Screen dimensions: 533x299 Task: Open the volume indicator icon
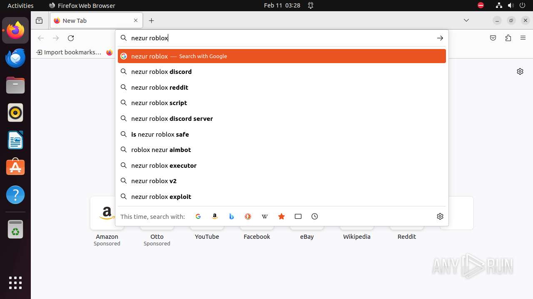coord(511,5)
